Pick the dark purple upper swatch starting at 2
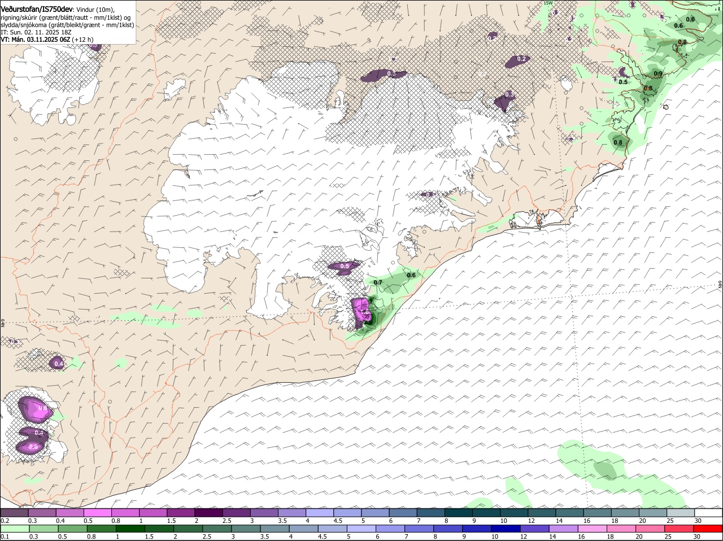Image resolution: width=723 pixels, height=541 pixels. 208,513
